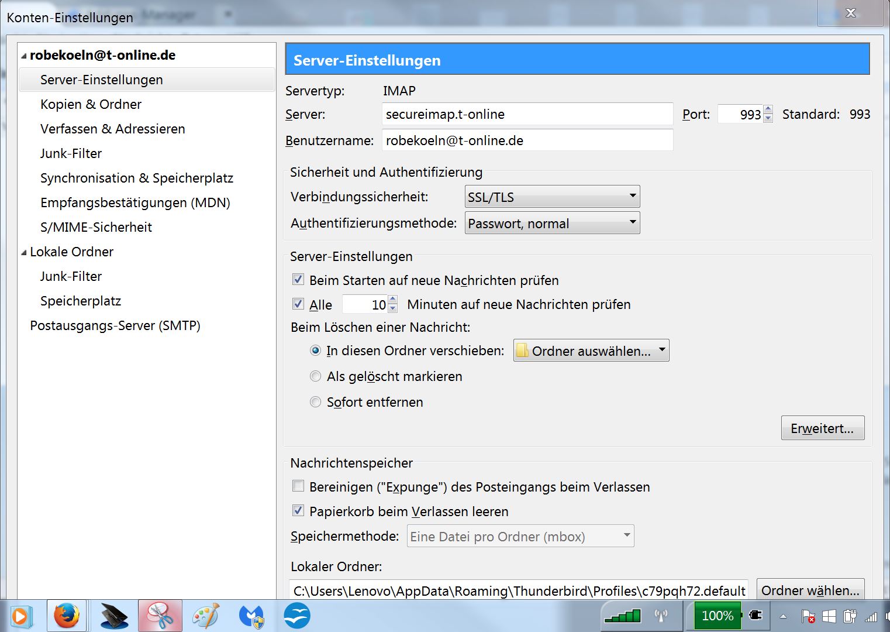Open network signal tray icon
The image size is (890, 632).
click(871, 616)
